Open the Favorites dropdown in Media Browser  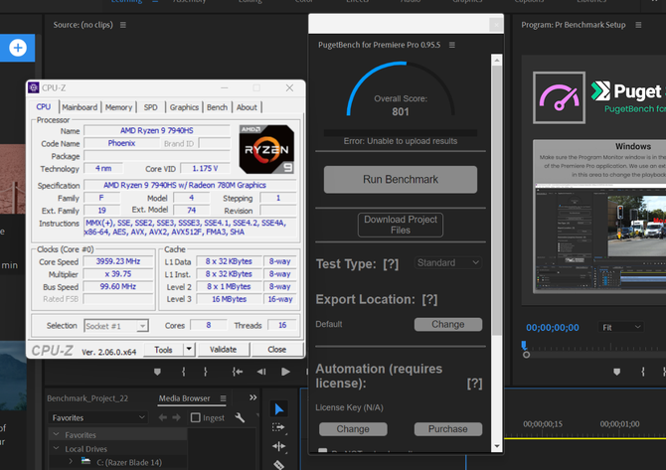pyautogui.click(x=98, y=417)
